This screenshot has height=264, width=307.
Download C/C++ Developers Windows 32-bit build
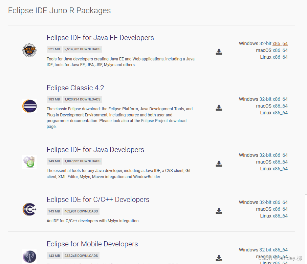(x=265, y=202)
